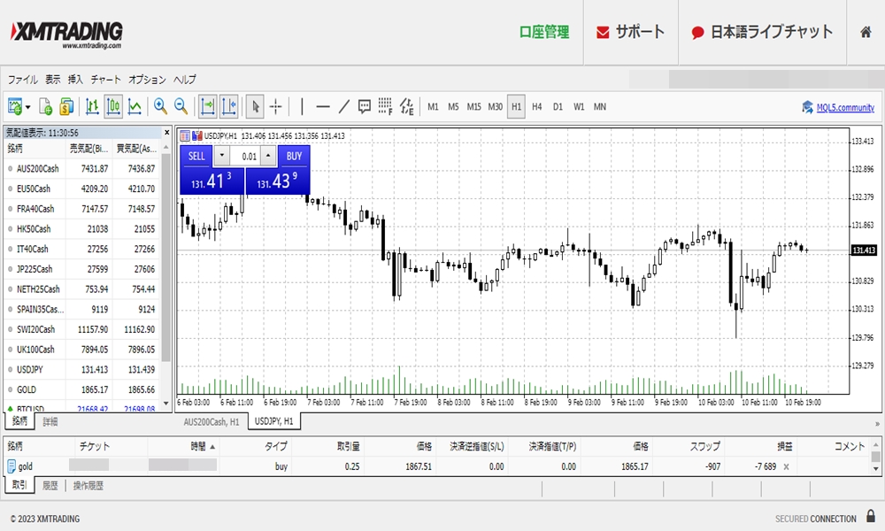Open the new chart dropdown arrow

coord(28,107)
